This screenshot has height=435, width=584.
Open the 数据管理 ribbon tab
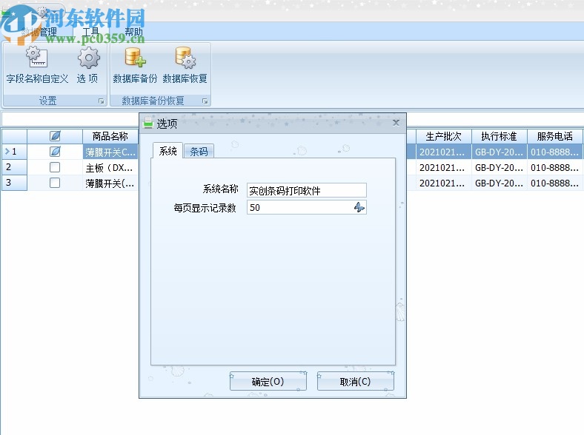click(39, 32)
